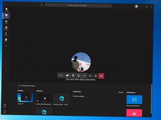
Task: Share Desktop Screen #1 thumbnail
Action: (25, 98)
